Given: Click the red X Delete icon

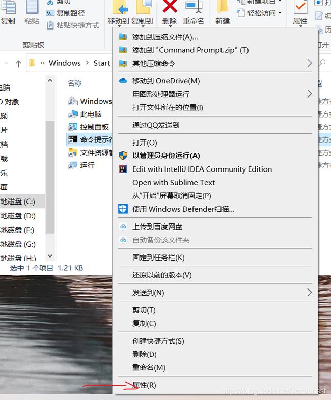Looking at the screenshot, I should point(170,7).
